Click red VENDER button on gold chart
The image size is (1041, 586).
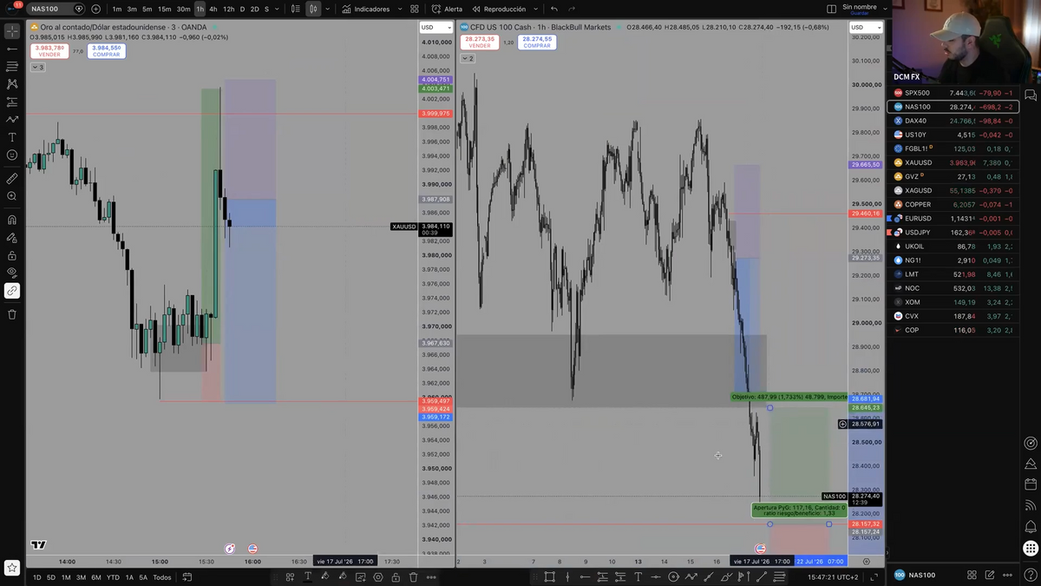(x=49, y=51)
